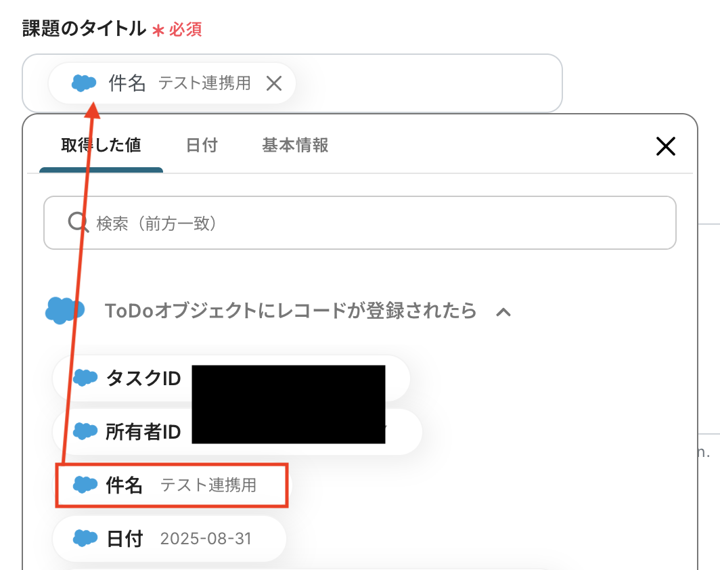Click the cloud icon on 所有者ID chip
720x570 pixels.
[85, 431]
